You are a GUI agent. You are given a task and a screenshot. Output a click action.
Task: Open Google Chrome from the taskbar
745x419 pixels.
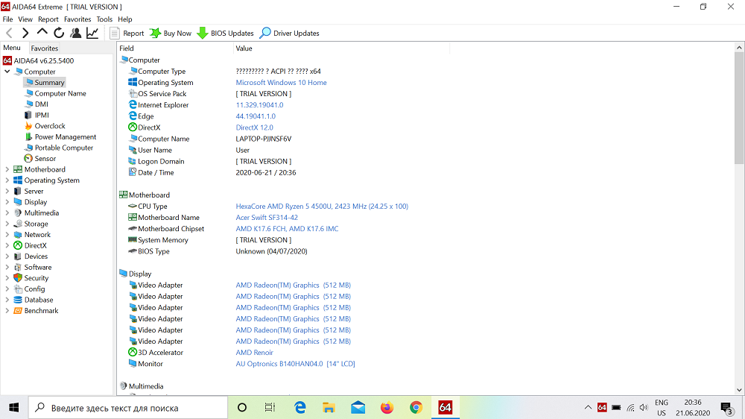coord(416,408)
